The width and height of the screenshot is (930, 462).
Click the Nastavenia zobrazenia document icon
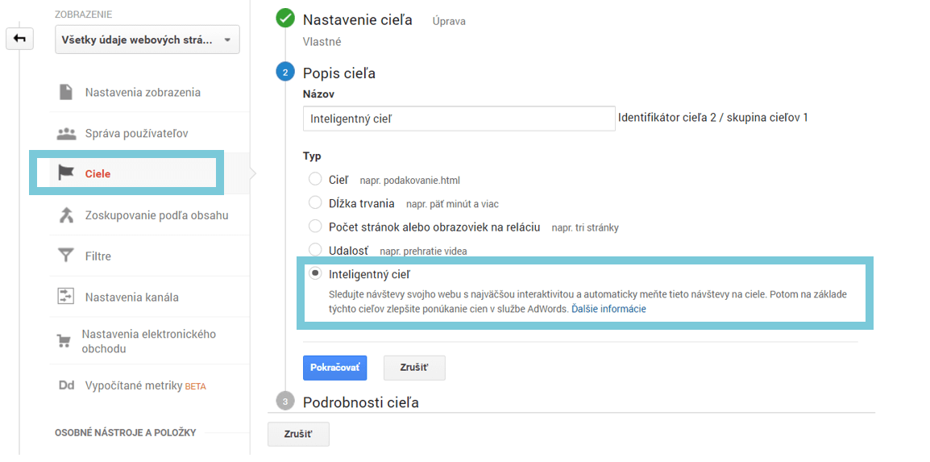click(66, 92)
